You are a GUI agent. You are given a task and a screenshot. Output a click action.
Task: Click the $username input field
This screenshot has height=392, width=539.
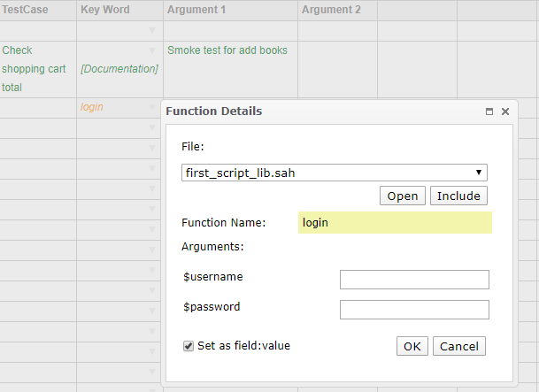(x=414, y=280)
